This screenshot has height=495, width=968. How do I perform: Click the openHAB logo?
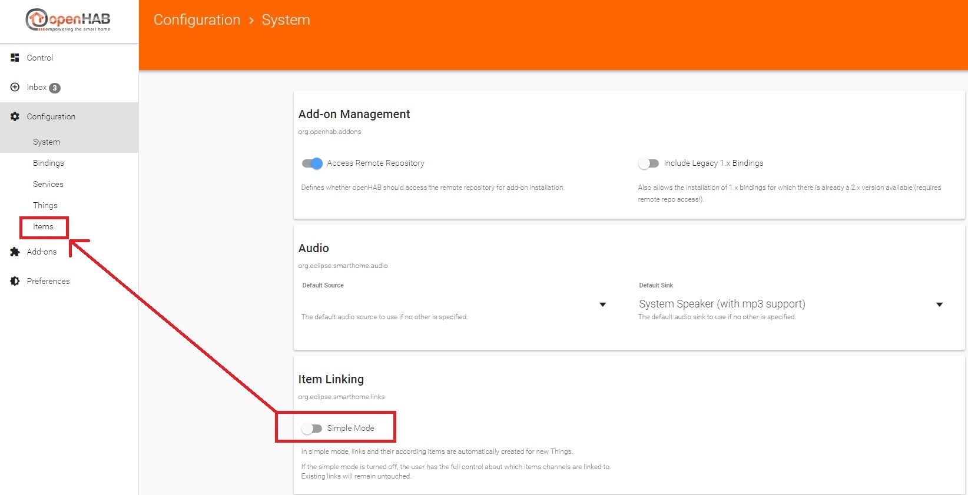68,20
